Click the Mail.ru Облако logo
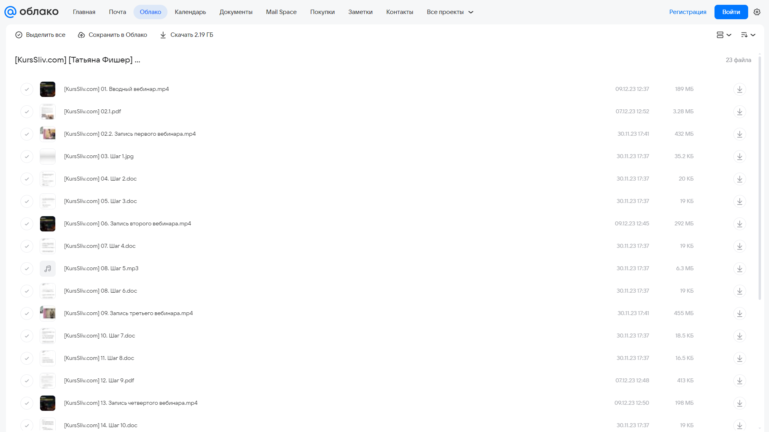 click(x=31, y=12)
